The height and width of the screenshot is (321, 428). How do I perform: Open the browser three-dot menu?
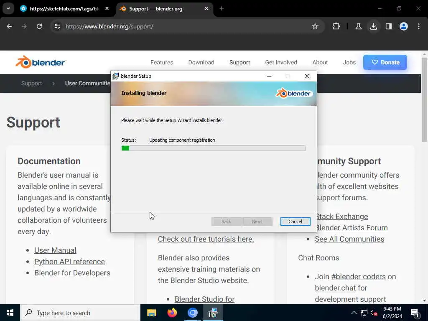click(419, 26)
